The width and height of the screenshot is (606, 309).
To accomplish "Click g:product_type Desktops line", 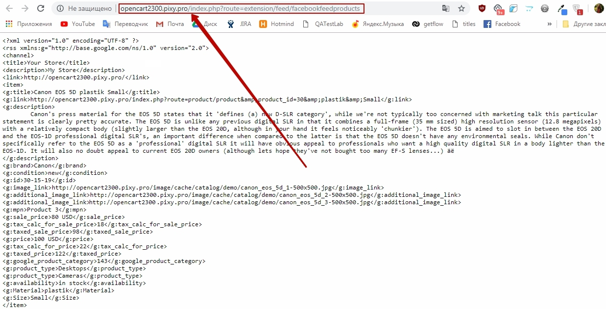I will [74, 269].
